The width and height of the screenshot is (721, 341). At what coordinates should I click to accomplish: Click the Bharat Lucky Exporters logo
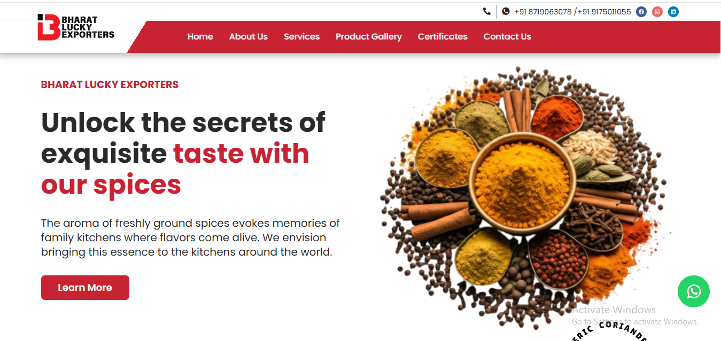pos(76,27)
